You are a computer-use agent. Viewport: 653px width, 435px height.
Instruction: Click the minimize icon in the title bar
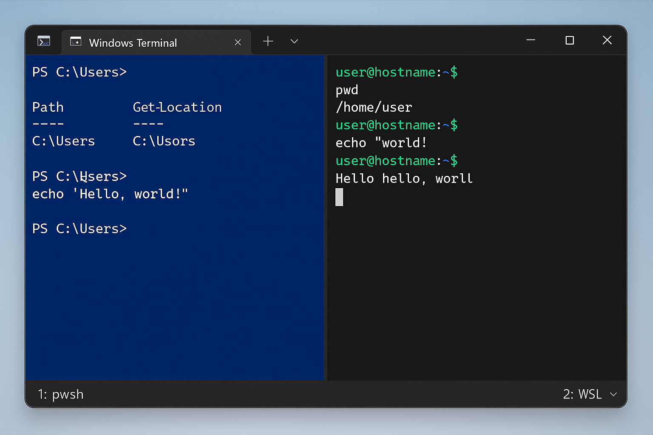click(531, 40)
